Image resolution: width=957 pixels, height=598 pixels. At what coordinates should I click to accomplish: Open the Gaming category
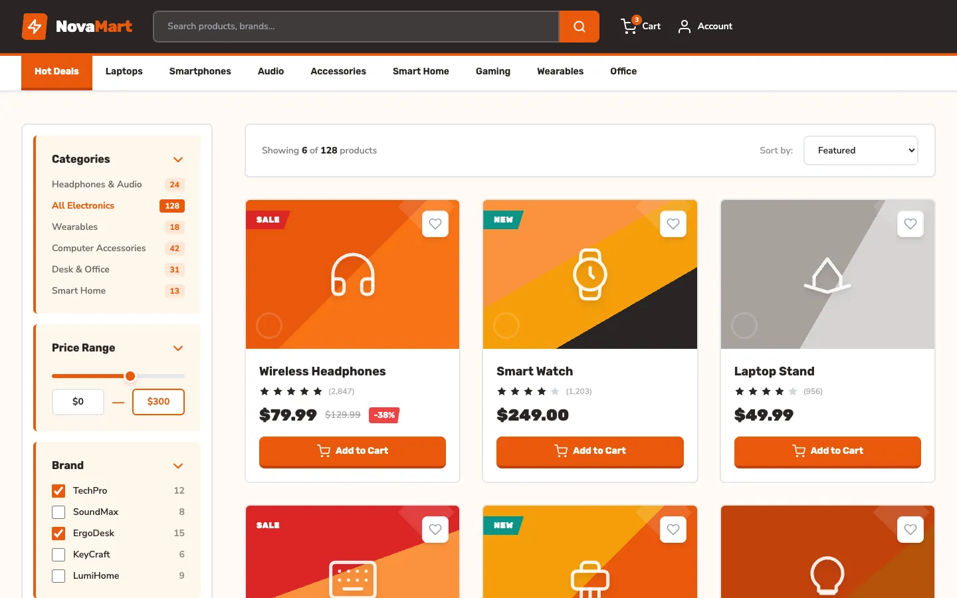tap(492, 71)
